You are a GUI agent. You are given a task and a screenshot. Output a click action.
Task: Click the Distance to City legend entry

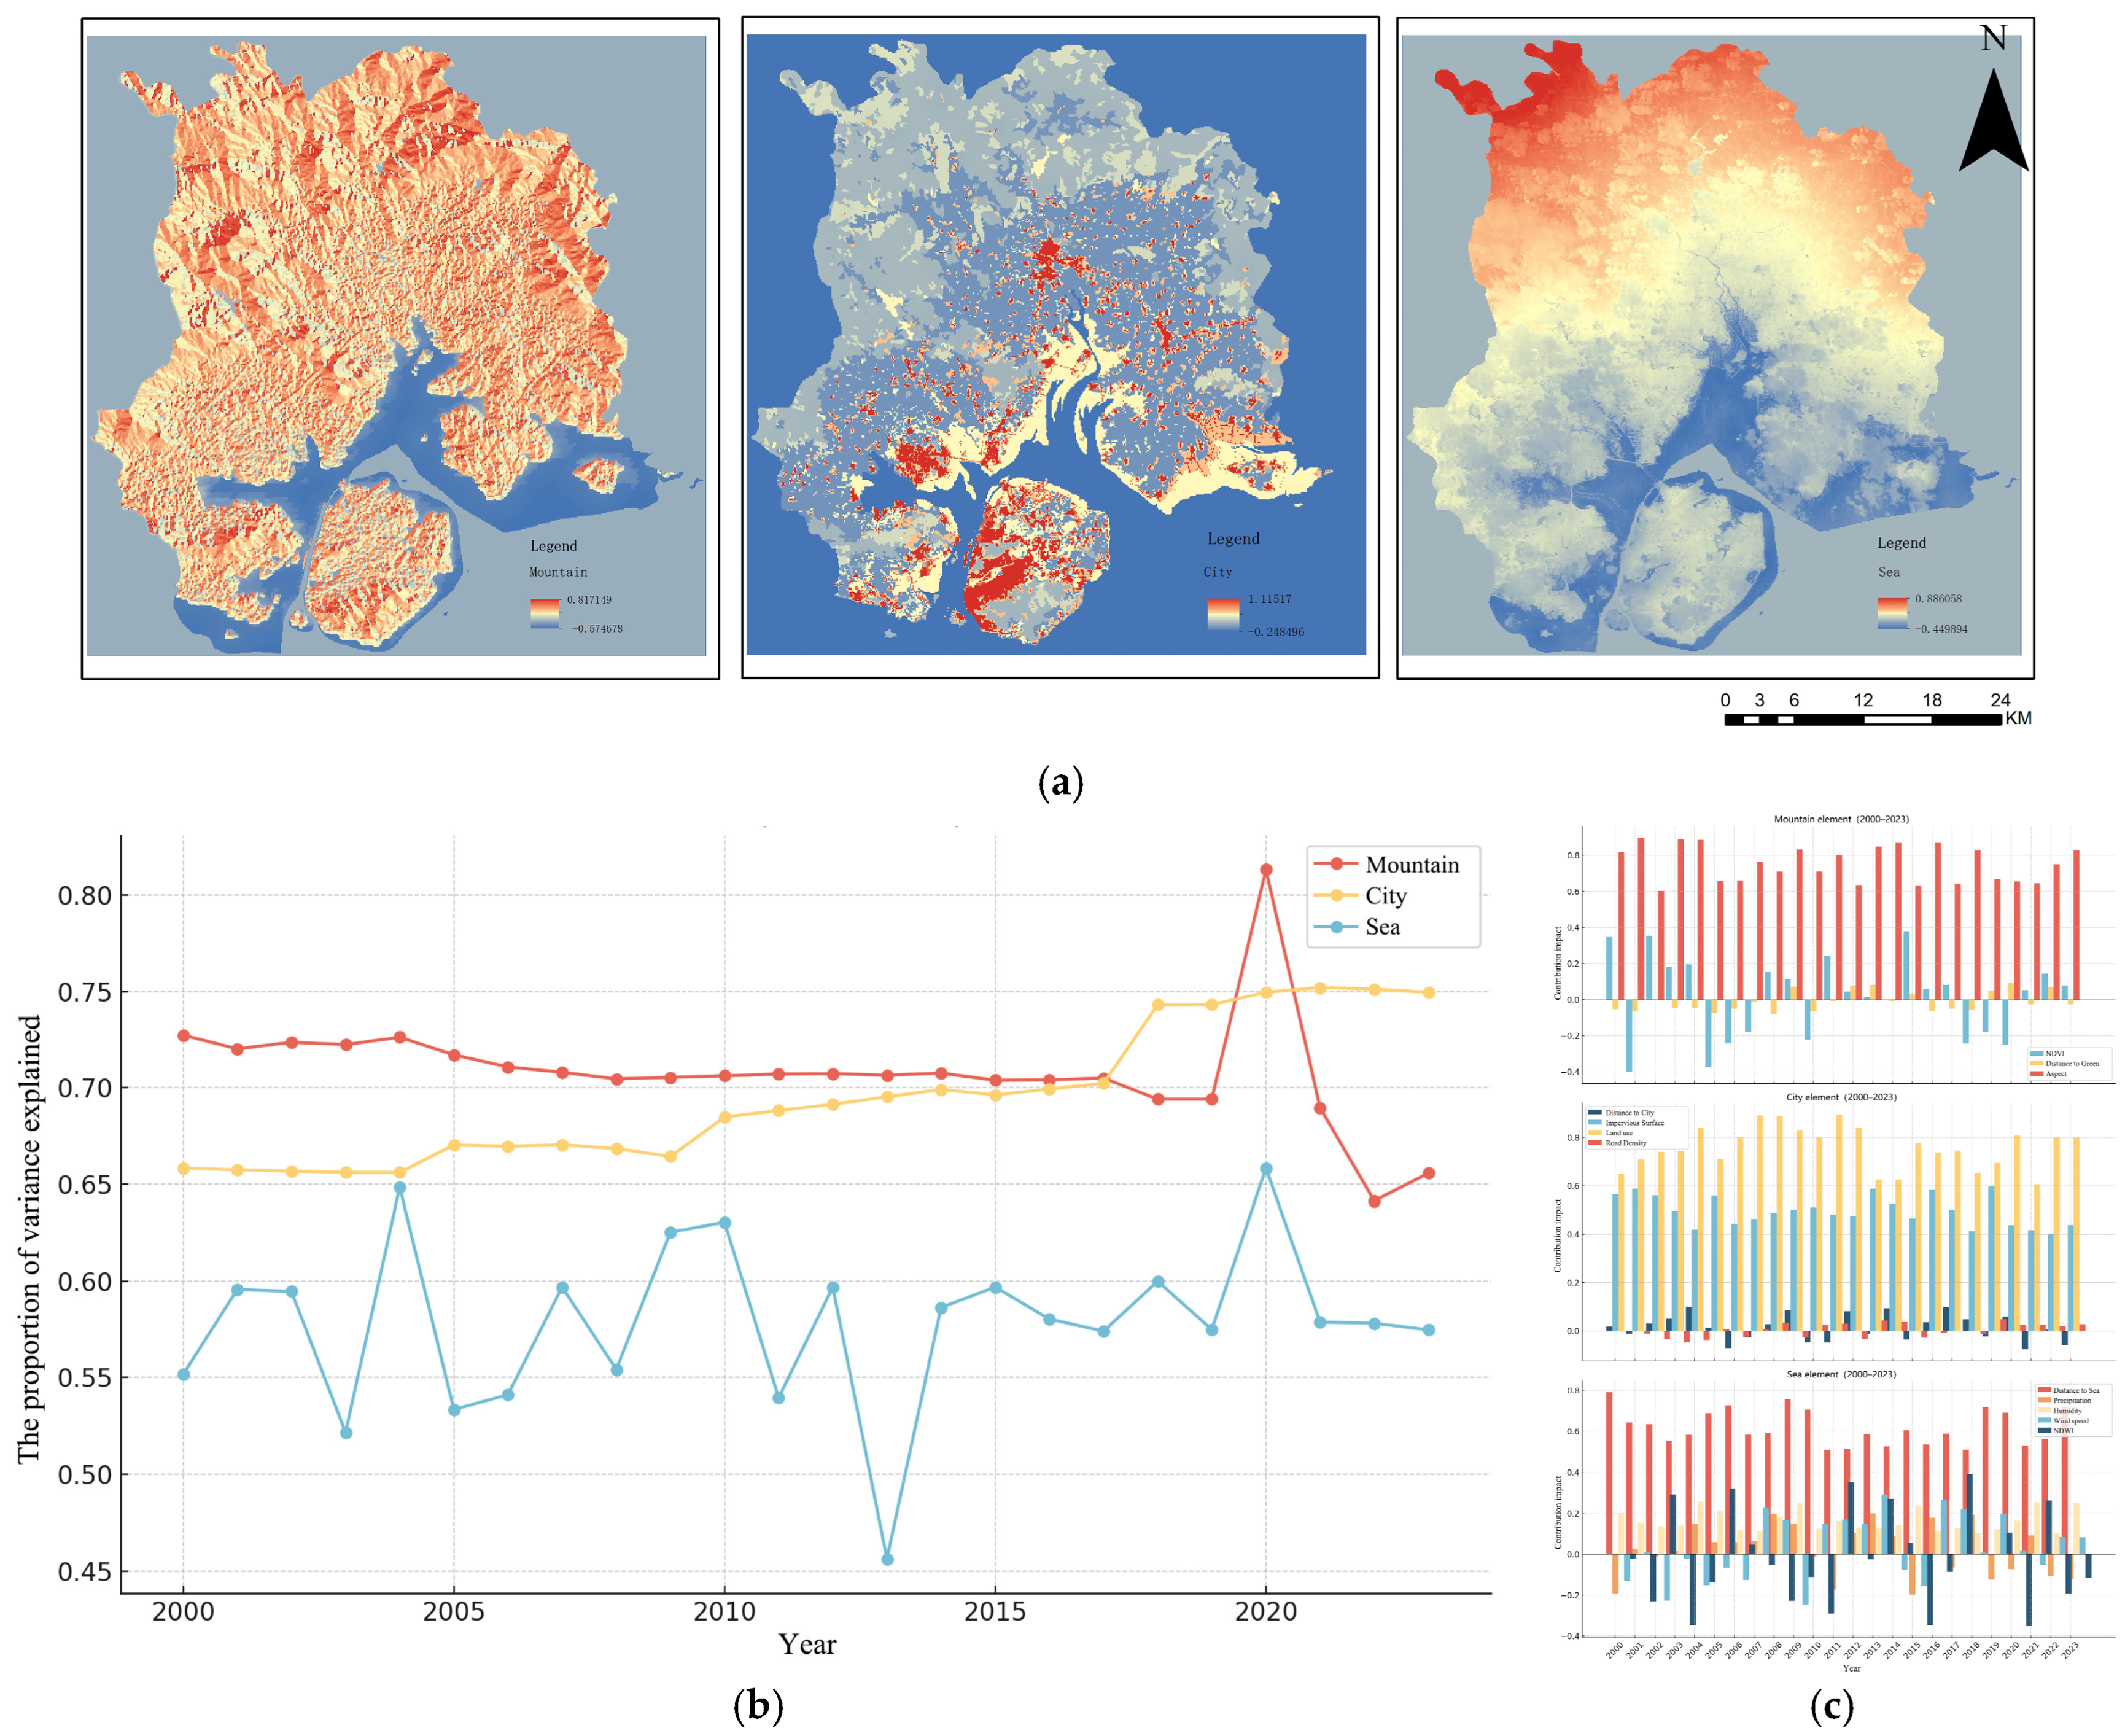[x=1621, y=1113]
